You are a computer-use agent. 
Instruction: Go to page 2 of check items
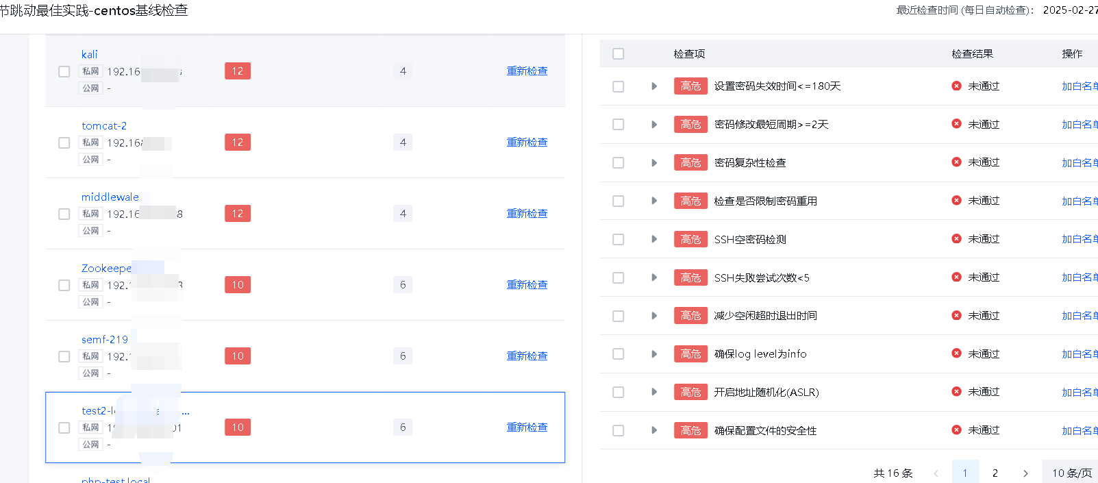coord(995,473)
